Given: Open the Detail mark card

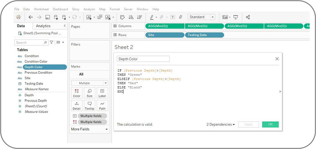Looking at the screenshot, I should [77, 105].
